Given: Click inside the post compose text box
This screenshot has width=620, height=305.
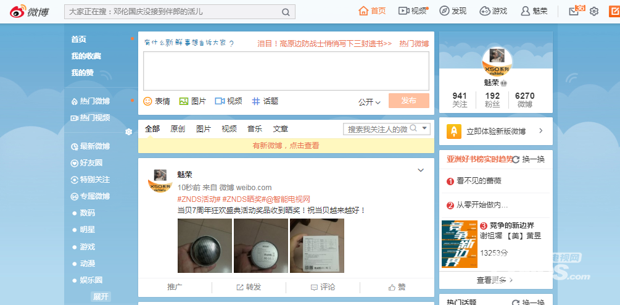Looking at the screenshot, I should 286,71.
